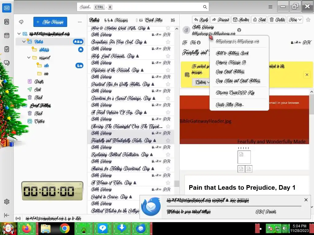This screenshot has height=235, width=314.
Task: Open remote content Options dropdown
Action: coord(201,82)
